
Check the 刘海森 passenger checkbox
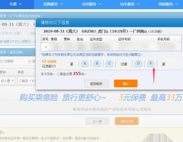click(x=1, y=61)
